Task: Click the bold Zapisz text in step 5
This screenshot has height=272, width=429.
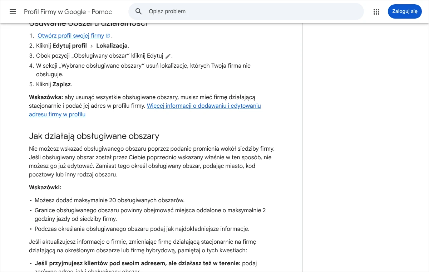Action: (x=61, y=84)
